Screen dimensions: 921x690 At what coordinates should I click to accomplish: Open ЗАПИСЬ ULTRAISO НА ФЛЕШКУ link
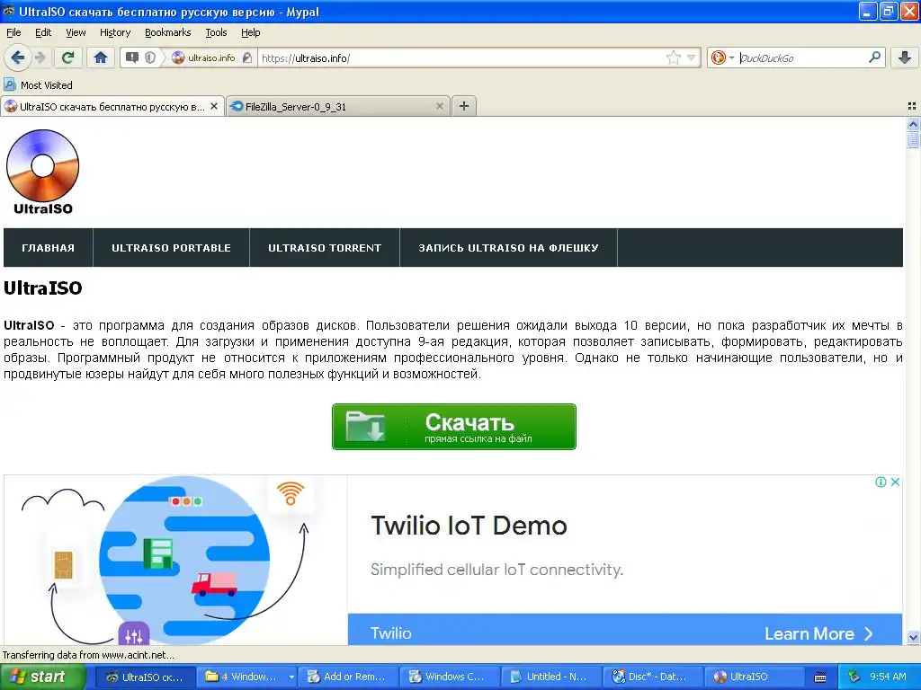click(x=508, y=248)
